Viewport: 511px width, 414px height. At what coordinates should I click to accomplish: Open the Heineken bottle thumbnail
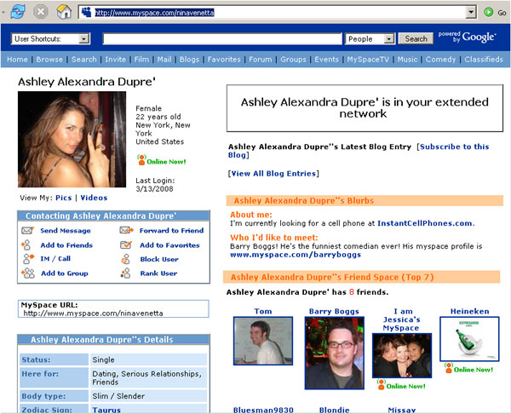pos(469,339)
